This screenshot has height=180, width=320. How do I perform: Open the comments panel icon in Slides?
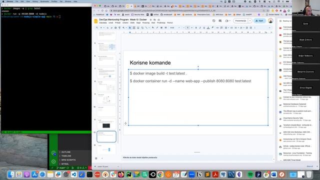point(220,21)
